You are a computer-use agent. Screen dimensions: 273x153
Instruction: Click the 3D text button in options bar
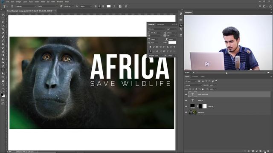point(126,6)
